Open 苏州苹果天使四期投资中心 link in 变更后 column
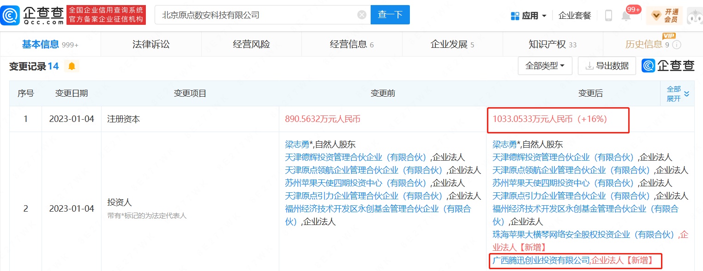 pos(565,183)
